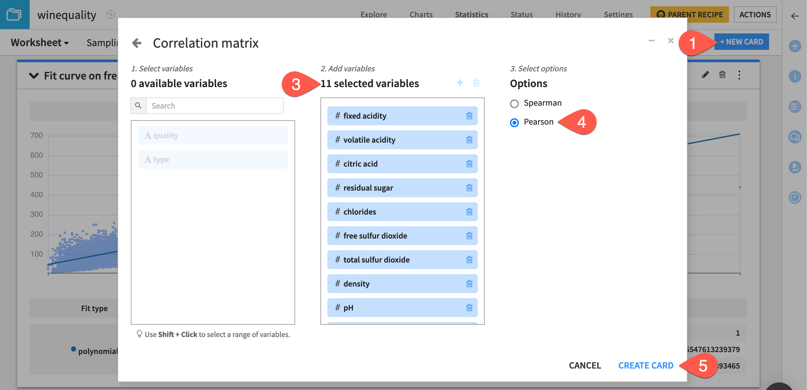This screenshot has height=390, width=807.
Task: Remove density with its trash icon
Action: [469, 284]
